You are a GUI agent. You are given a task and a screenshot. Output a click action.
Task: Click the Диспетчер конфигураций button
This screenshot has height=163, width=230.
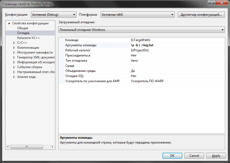pyautogui.click(x=201, y=15)
